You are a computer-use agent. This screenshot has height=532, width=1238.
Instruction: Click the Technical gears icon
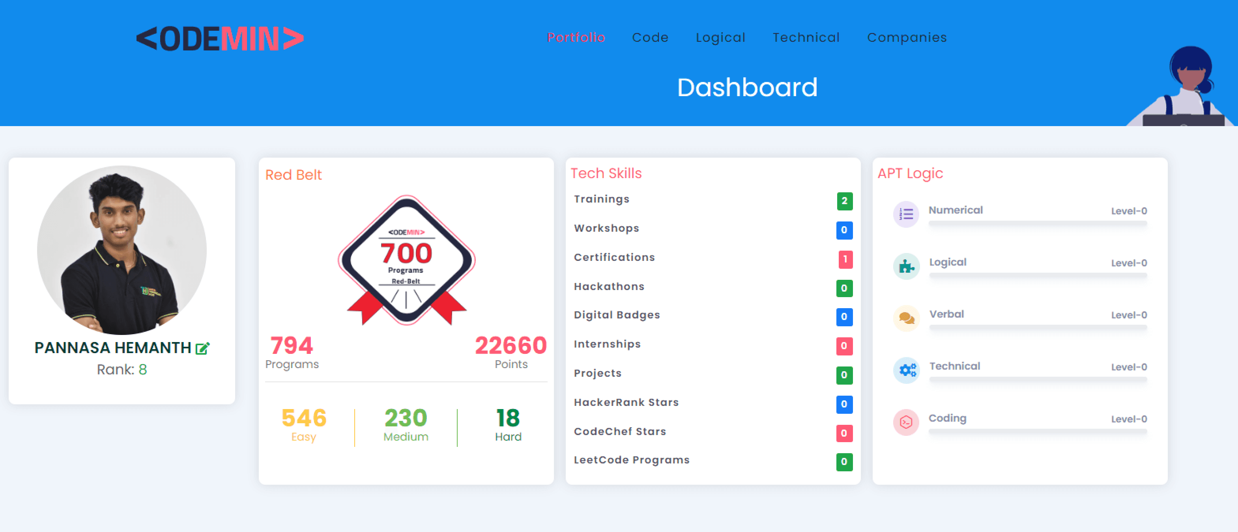[906, 370]
